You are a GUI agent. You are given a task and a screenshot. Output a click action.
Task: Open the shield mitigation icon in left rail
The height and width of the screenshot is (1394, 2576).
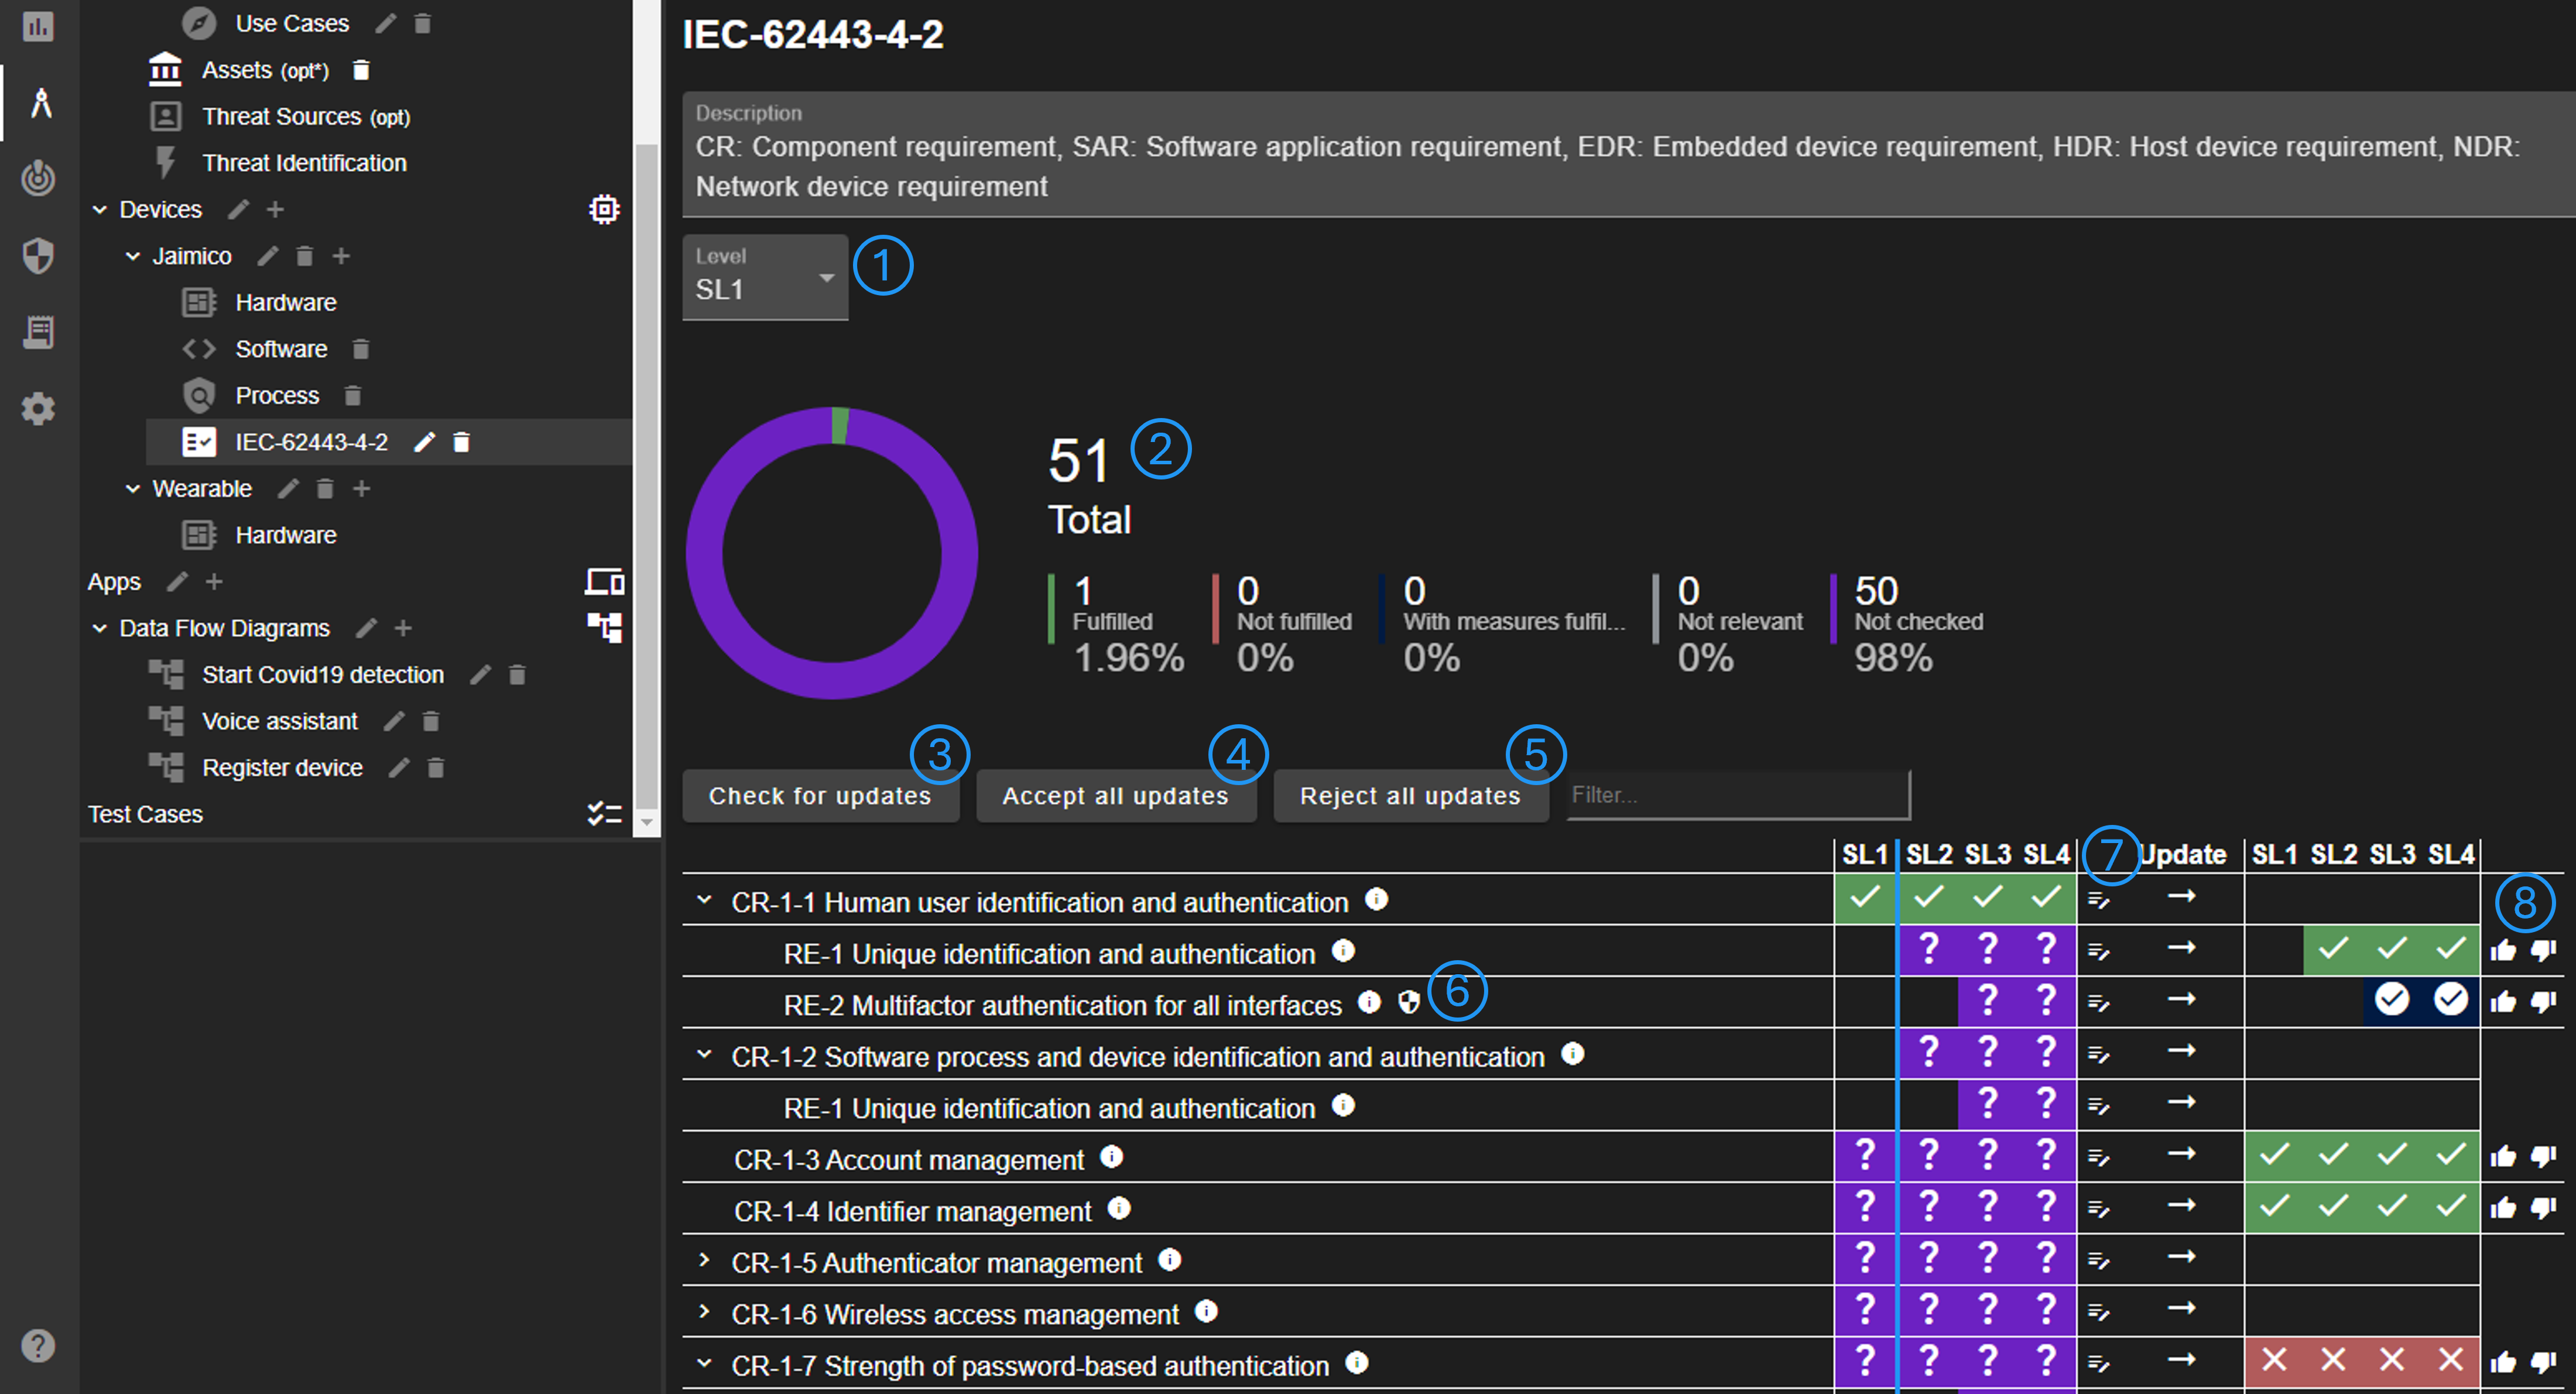(x=38, y=255)
